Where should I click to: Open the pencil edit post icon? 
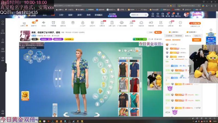[161, 23]
